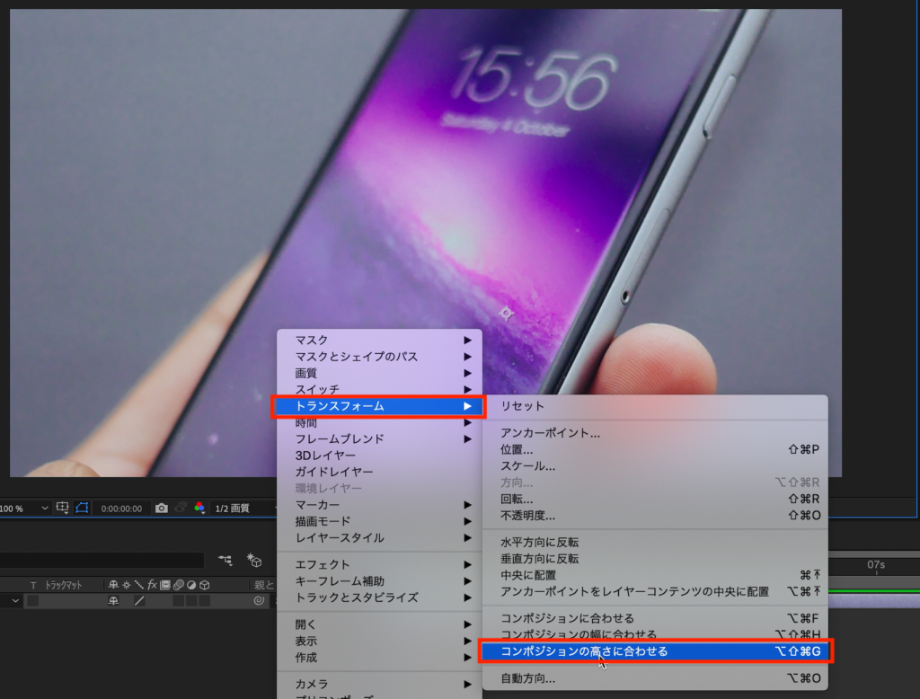The height and width of the screenshot is (699, 920).
Task: Take a snapshot with camera icon
Action: pyautogui.click(x=162, y=509)
